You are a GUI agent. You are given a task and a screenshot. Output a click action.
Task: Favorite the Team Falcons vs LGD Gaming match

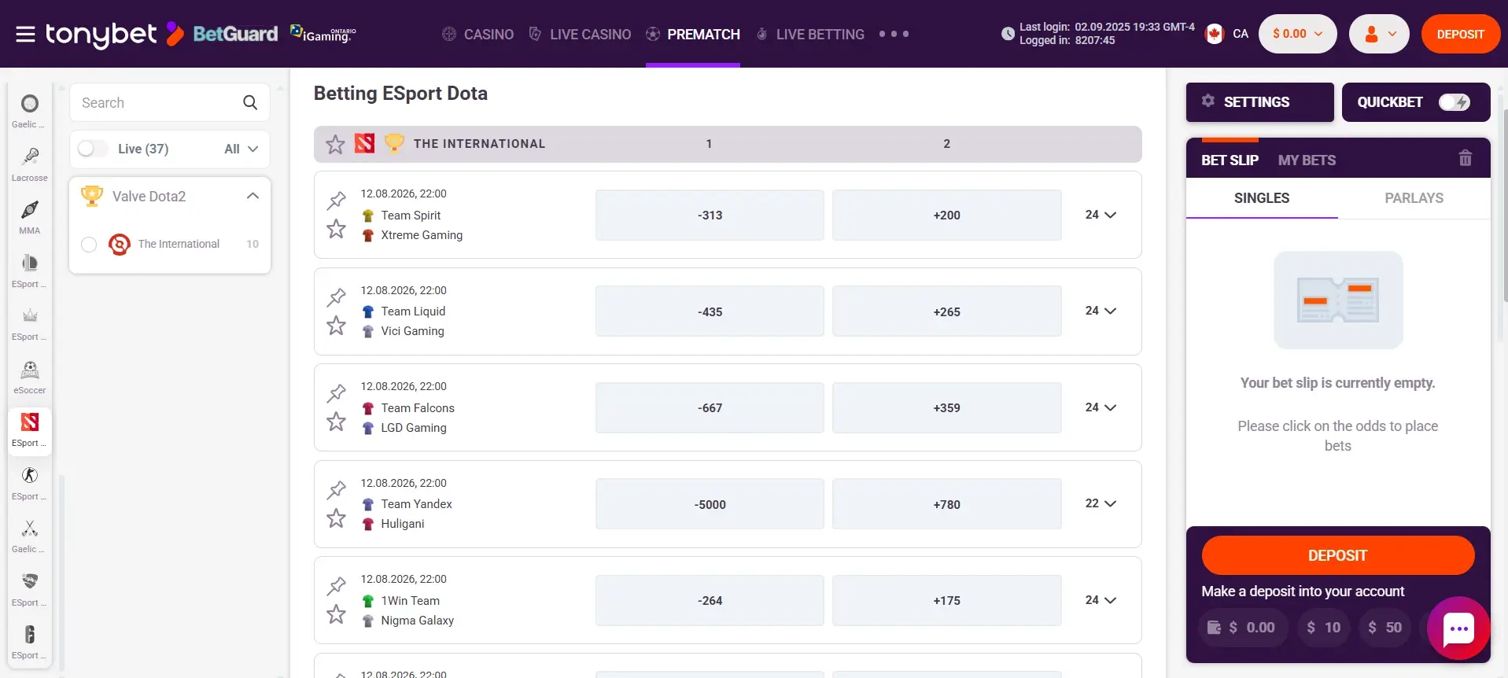[337, 422]
